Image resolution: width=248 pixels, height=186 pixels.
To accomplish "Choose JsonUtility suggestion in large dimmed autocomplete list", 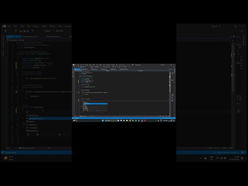I will tap(34, 131).
